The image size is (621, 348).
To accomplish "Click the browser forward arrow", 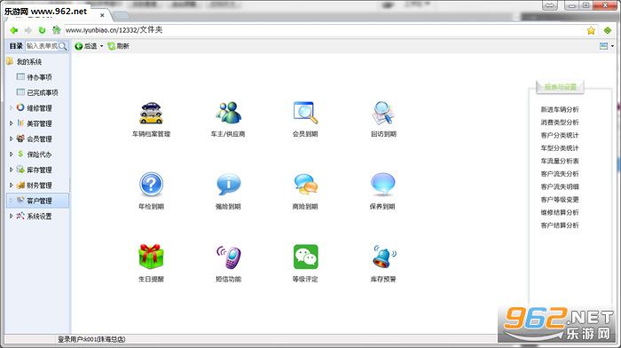I will pyautogui.click(x=28, y=30).
